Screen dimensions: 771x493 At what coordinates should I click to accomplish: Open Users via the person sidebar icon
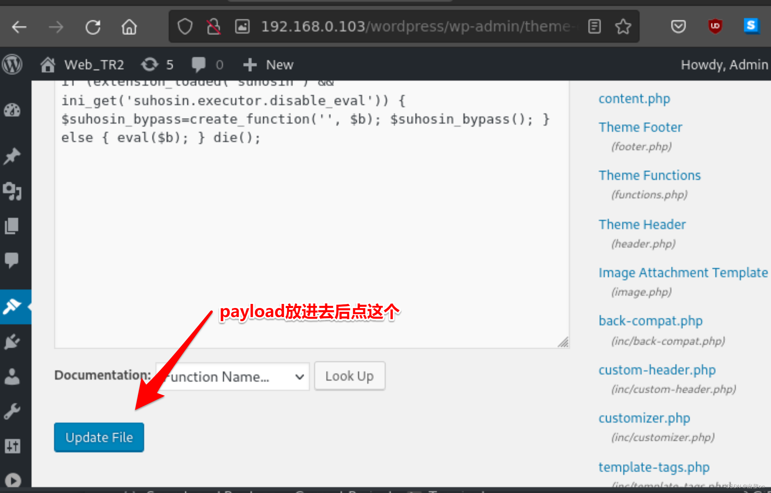(12, 376)
